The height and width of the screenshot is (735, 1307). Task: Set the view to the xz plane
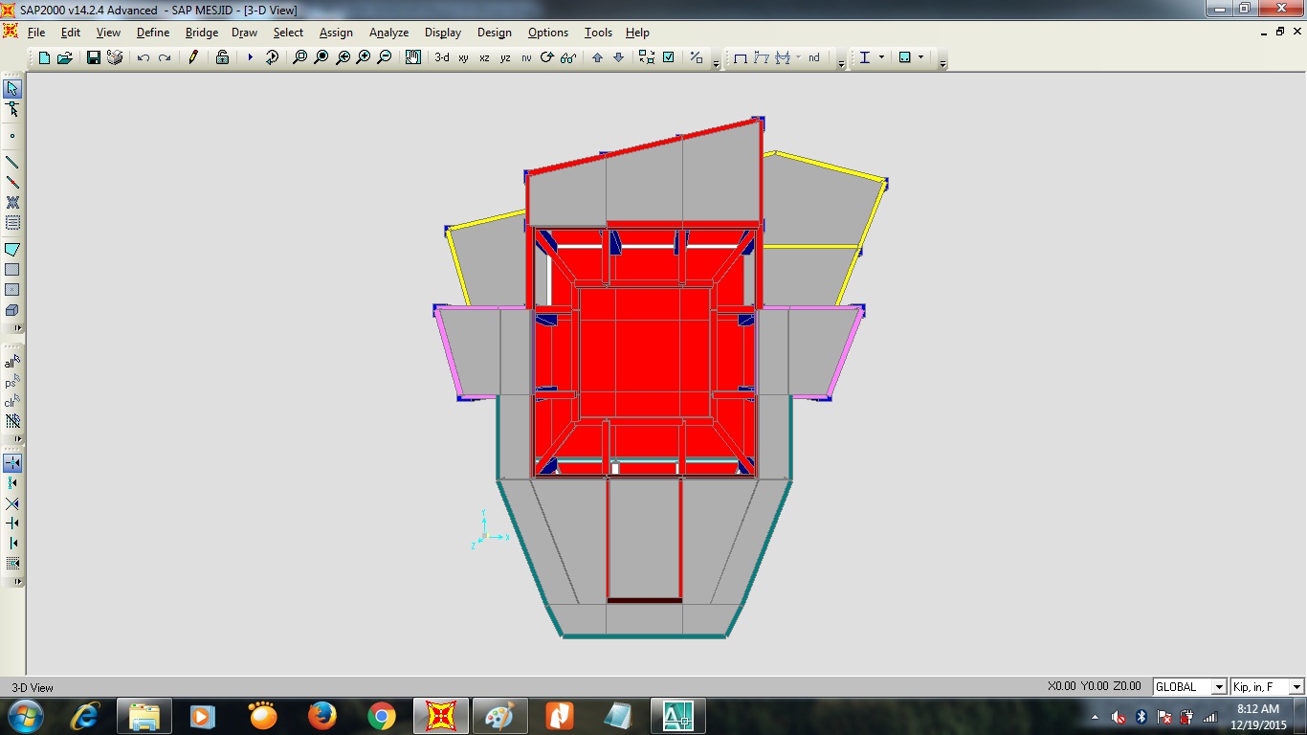[x=484, y=57]
